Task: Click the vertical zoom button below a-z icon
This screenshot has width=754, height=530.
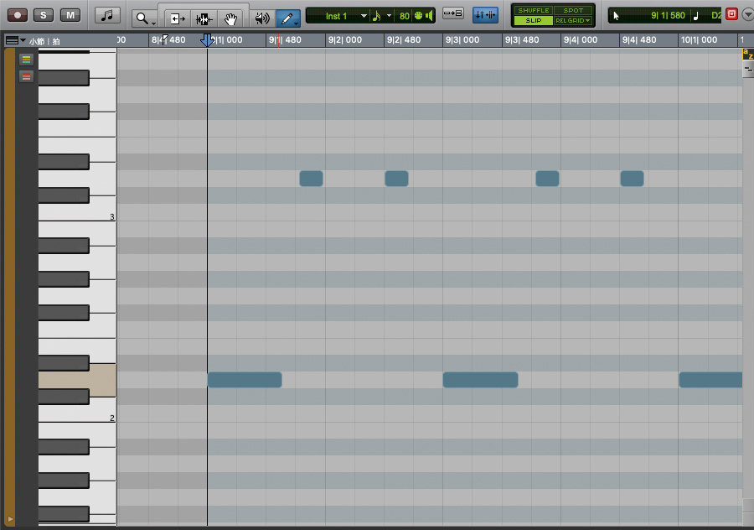Action: [x=748, y=70]
